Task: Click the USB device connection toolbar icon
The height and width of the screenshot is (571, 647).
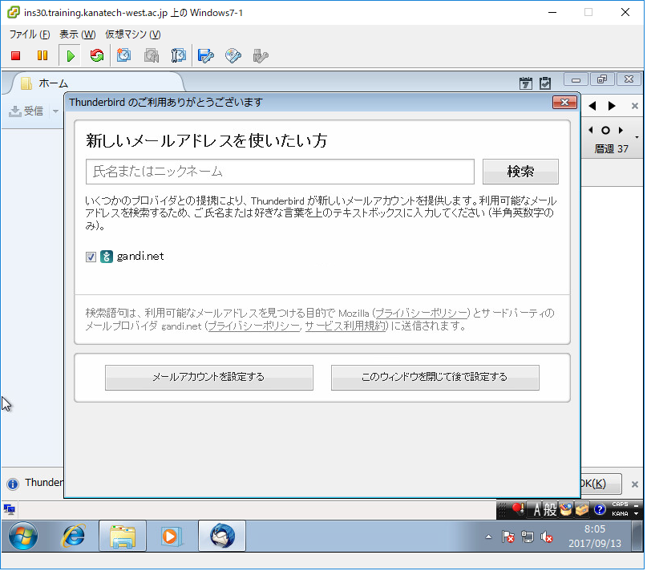Action: coord(261,56)
